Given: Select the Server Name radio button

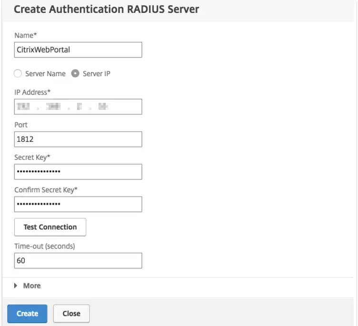Looking at the screenshot, I should click(x=18, y=73).
